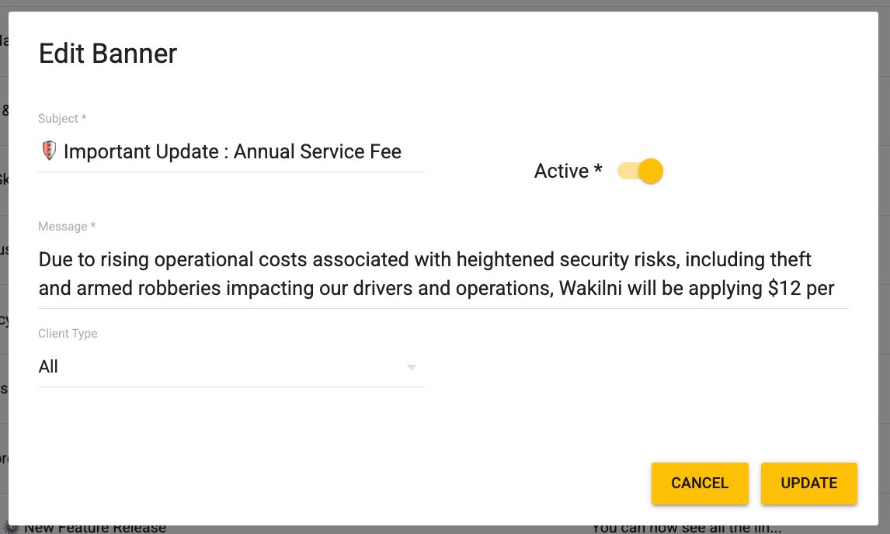Click the "Edit Banner" dialog title
890x534 pixels.
[108, 54]
